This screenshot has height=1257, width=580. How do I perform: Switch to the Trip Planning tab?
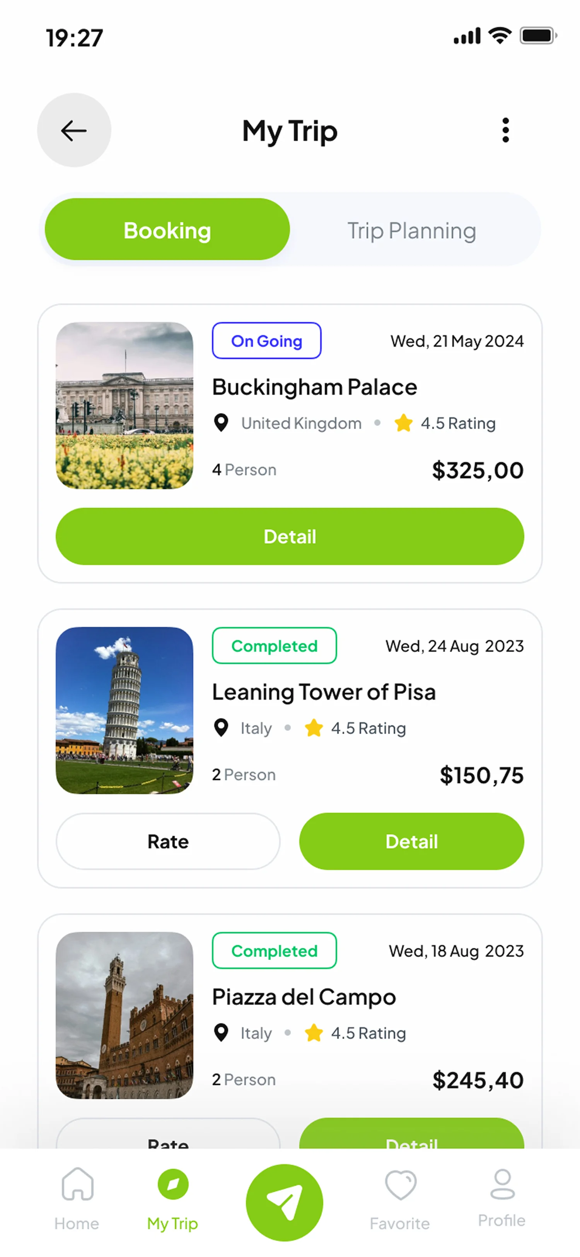click(x=411, y=230)
